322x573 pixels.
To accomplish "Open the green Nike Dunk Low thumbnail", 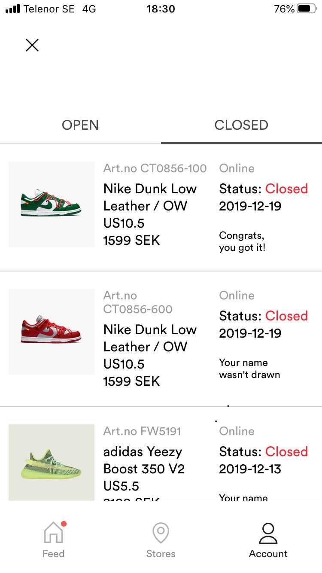I will [52, 204].
